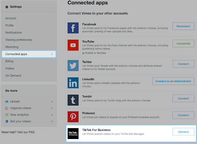Click the Tumblr logo icon
This screenshot has height=144, width=197.
coord(73,100)
